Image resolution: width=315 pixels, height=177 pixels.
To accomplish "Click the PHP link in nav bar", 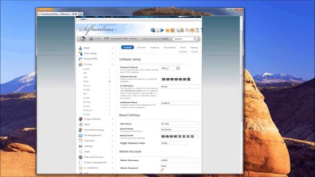I will [106, 38].
